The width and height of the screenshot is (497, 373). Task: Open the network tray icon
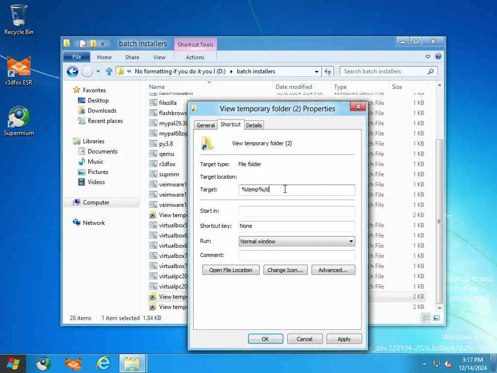pos(436,364)
